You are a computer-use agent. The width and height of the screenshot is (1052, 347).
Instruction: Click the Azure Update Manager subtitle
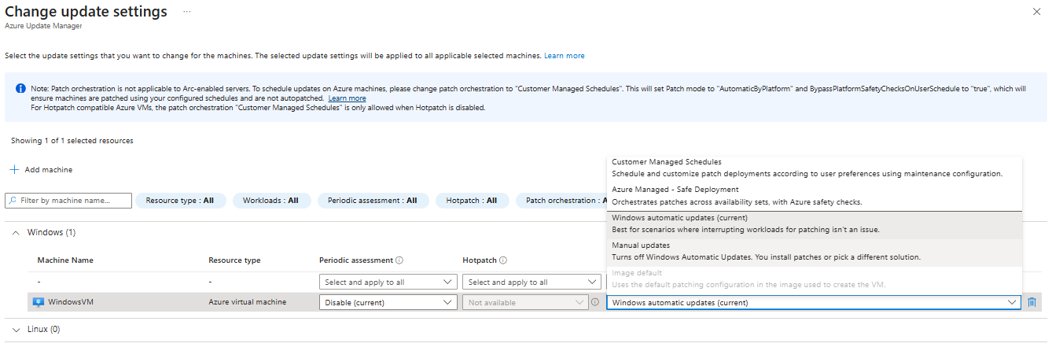(43, 25)
